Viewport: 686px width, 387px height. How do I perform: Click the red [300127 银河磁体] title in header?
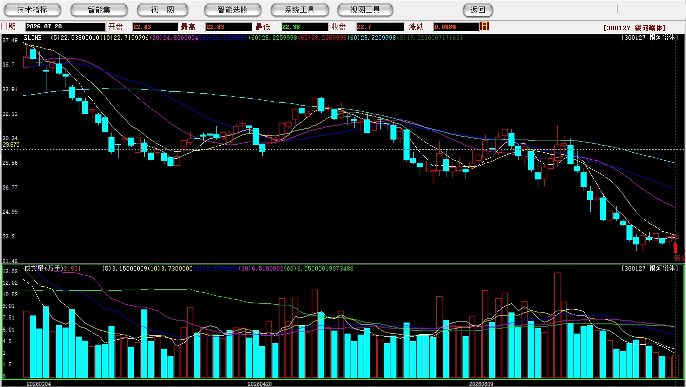tap(635, 28)
